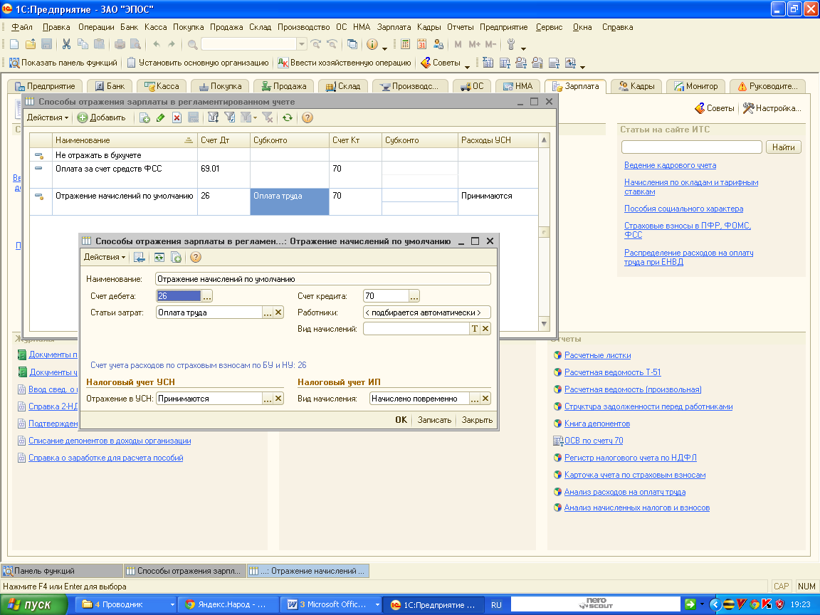This screenshot has height=615, width=820.
Task: Click the Open file icon in main toolbar
Action: (x=31, y=44)
